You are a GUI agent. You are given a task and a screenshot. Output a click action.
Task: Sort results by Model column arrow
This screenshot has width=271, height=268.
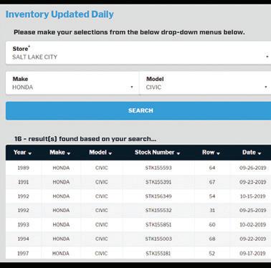[110, 153]
